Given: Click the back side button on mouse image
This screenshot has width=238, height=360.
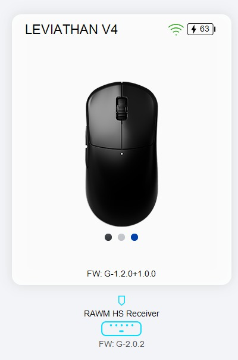Looking at the screenshot, I should [x=87, y=159].
